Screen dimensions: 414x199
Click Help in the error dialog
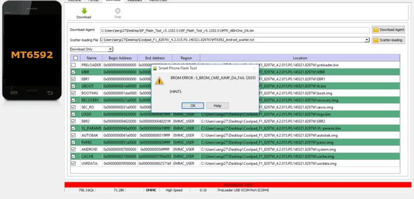(218, 106)
